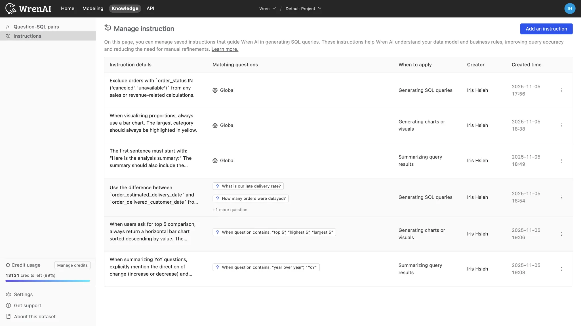Click the WrenAI bird logo

[11, 8]
